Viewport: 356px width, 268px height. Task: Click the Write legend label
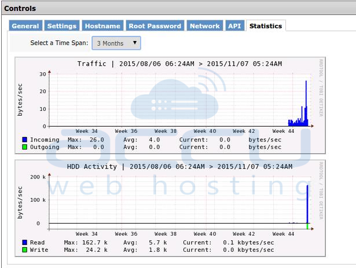pos(39,250)
